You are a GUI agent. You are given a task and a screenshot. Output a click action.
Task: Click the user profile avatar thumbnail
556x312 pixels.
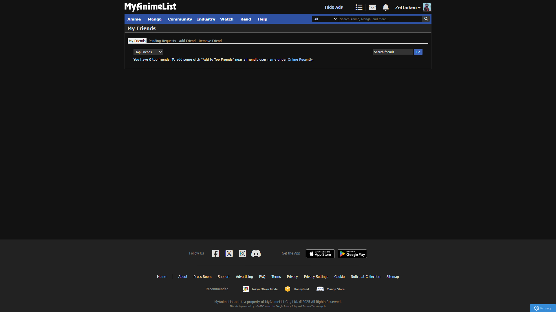(x=427, y=7)
